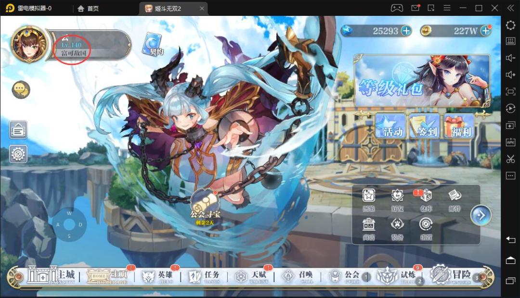Open the 商店 shop icon
Image resolution: width=520 pixels, height=298 pixels.
tap(368, 229)
